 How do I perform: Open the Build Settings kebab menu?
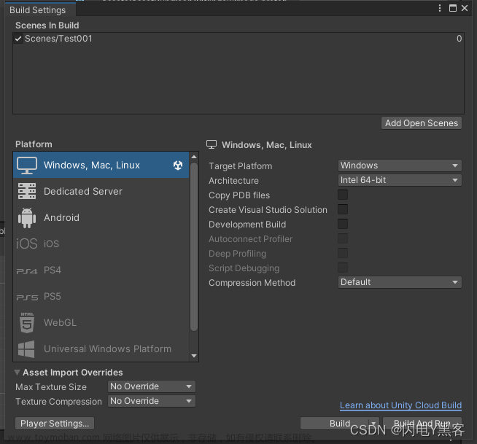point(440,8)
